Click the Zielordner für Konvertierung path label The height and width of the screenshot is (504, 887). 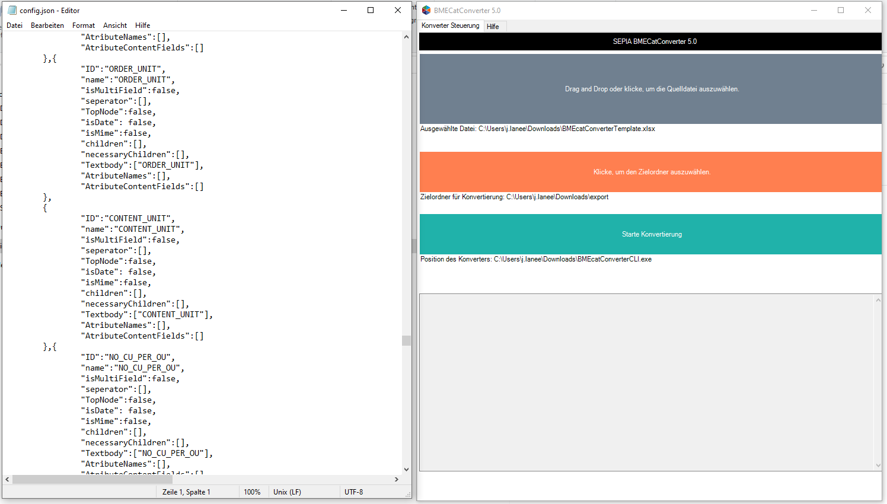coord(514,197)
